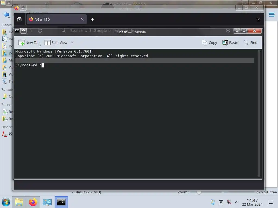Image resolution: width=278 pixels, height=208 pixels.
Task: Switch to Dolphin from the taskbar
Action: 19,202
